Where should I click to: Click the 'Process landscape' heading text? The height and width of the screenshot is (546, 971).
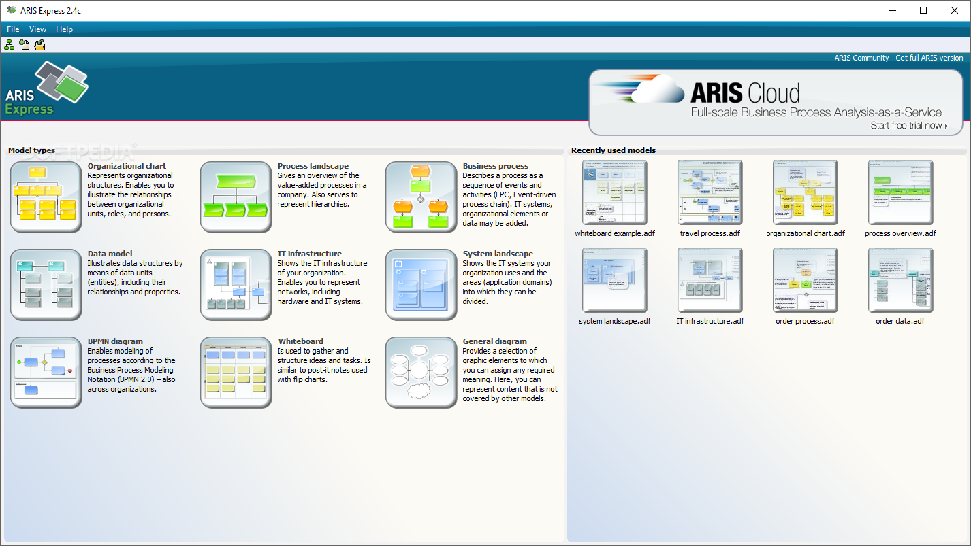pyautogui.click(x=313, y=166)
